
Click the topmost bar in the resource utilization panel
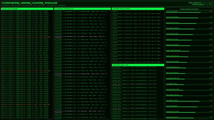[189, 12]
